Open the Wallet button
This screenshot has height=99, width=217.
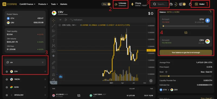click(x=200, y=4)
